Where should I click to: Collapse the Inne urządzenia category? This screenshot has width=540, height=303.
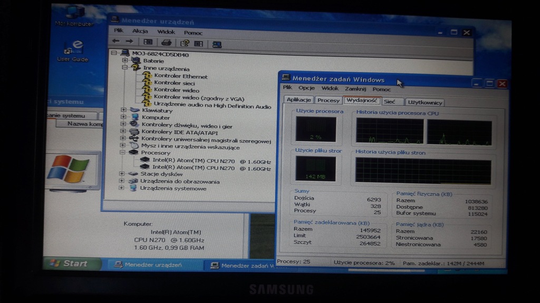coord(124,68)
